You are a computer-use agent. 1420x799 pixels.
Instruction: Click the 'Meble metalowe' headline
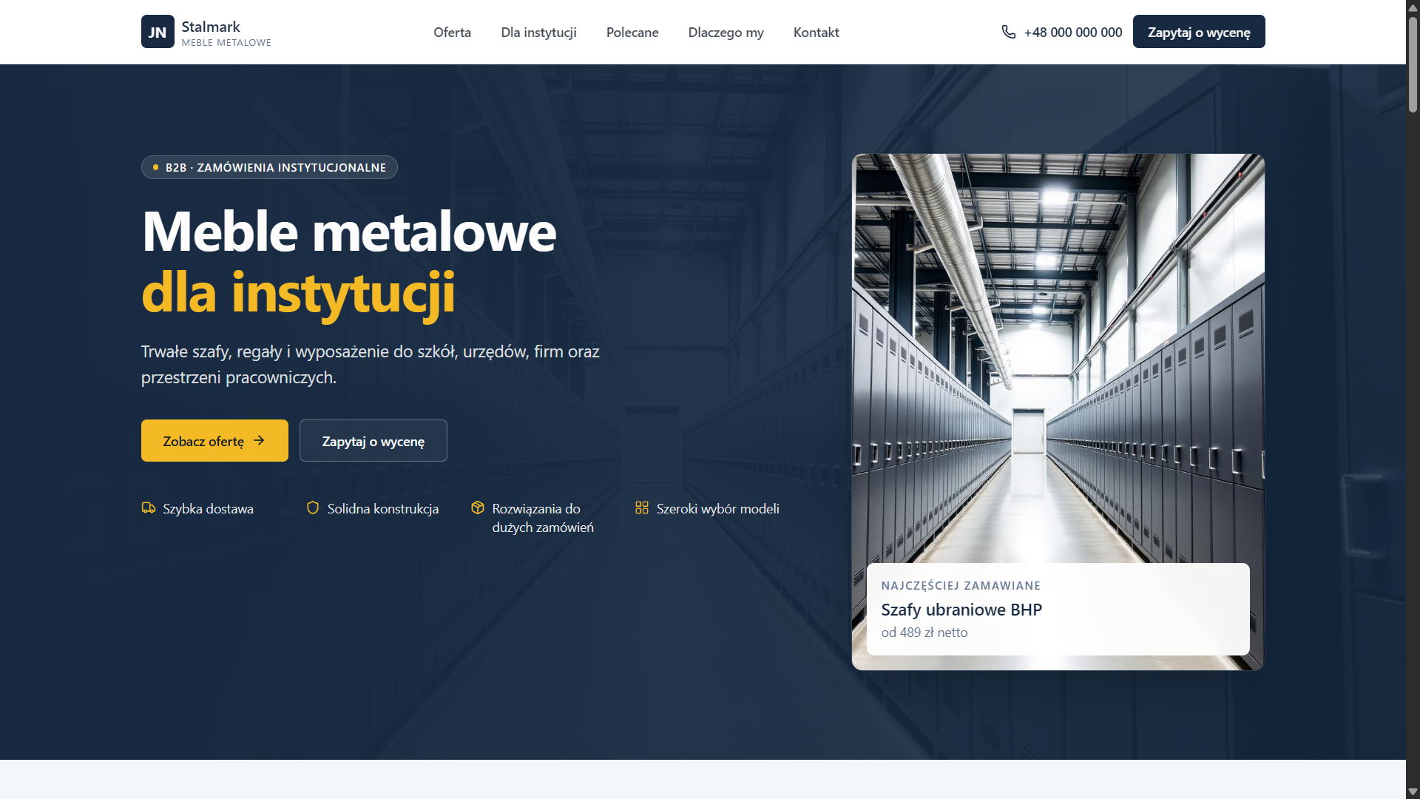click(x=348, y=232)
